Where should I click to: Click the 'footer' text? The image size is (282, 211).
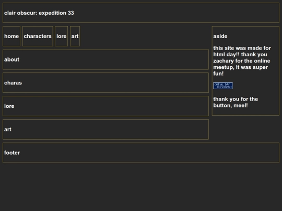pyautogui.click(x=12, y=153)
